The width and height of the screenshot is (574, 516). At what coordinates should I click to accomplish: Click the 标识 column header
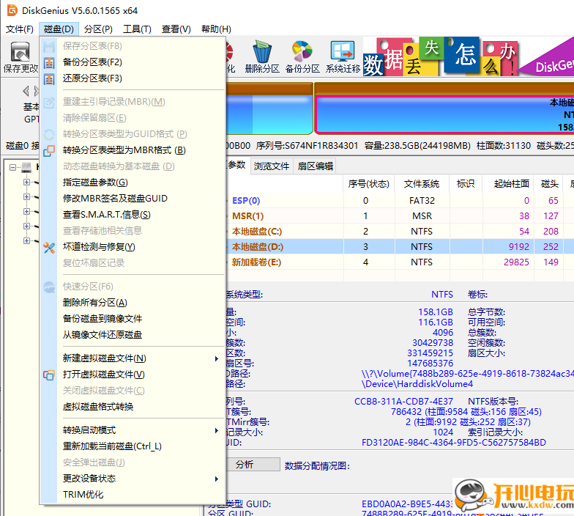click(x=466, y=184)
